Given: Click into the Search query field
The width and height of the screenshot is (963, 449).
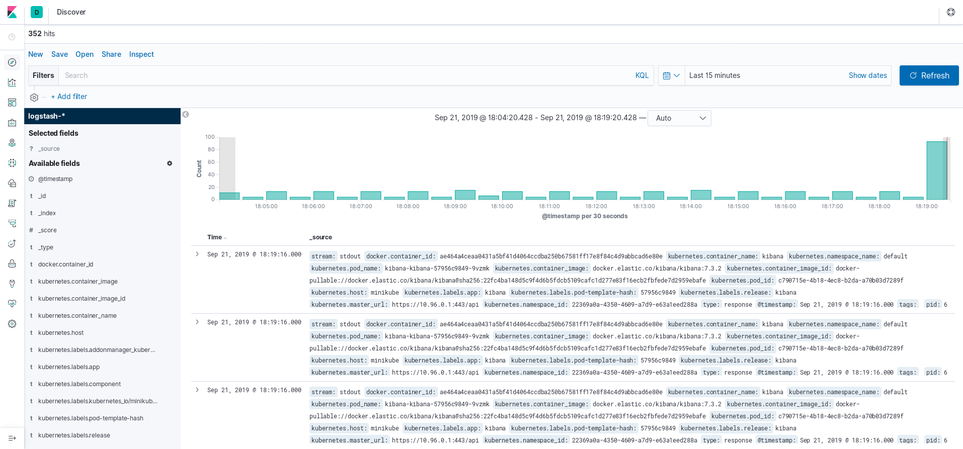Looking at the screenshot, I should [342, 75].
